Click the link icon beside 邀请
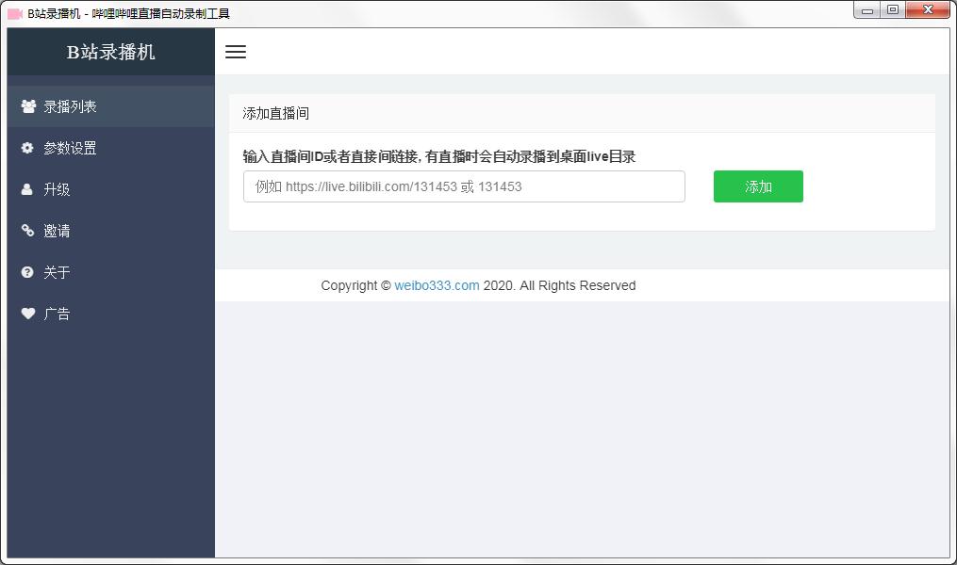 coord(27,231)
